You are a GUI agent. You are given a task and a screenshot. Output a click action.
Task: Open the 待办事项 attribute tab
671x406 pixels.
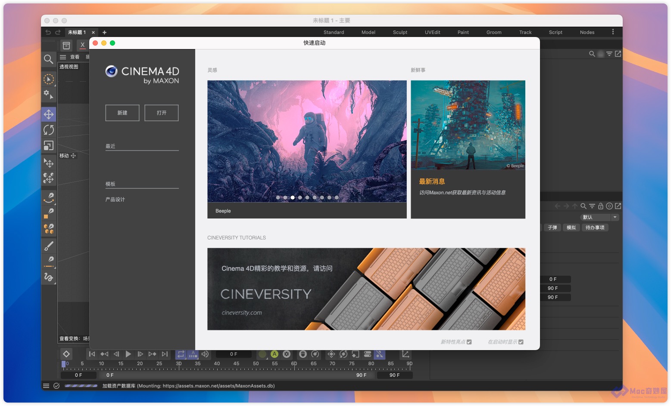point(595,228)
